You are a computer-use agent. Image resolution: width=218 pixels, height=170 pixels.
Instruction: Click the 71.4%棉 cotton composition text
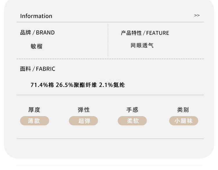coord(42,85)
